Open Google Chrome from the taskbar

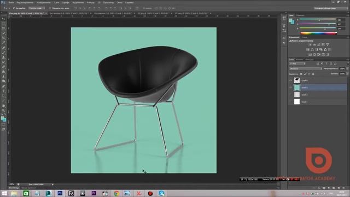[x=116, y=193]
